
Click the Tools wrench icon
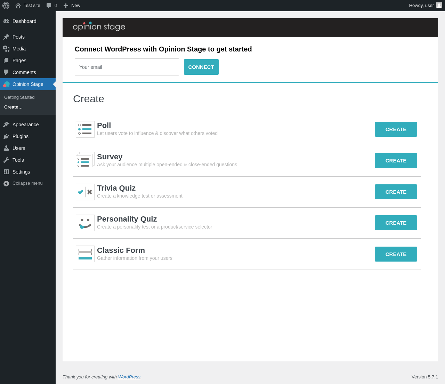[6, 160]
